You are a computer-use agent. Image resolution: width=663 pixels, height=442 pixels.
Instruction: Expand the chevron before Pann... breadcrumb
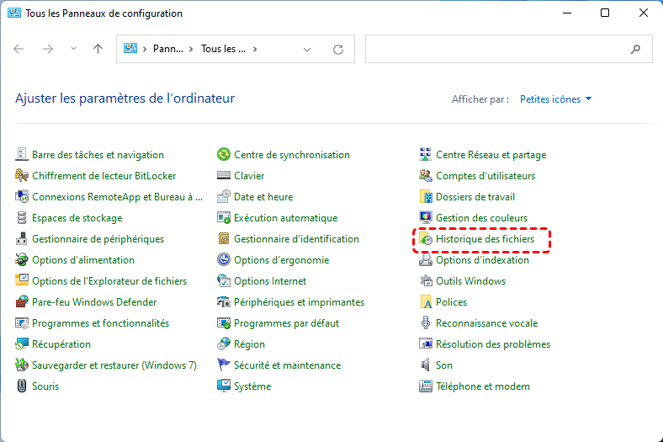[x=145, y=49]
